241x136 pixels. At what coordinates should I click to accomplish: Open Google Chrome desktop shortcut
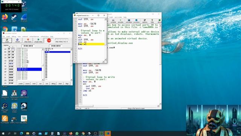coord(5,29)
